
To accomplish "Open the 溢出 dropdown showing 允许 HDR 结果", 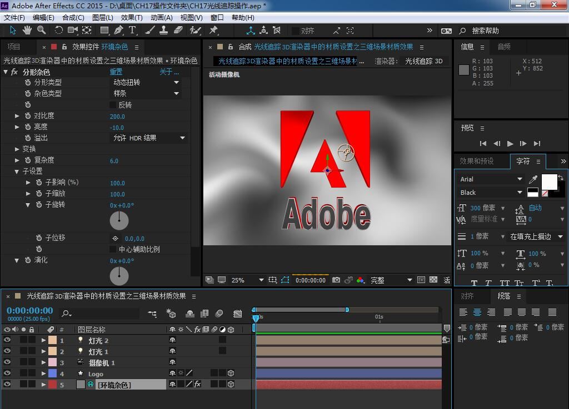I will point(149,138).
